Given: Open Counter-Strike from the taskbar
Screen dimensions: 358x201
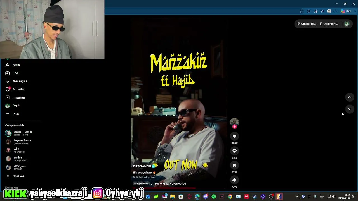Looking at the screenshot, I should 279,197.
